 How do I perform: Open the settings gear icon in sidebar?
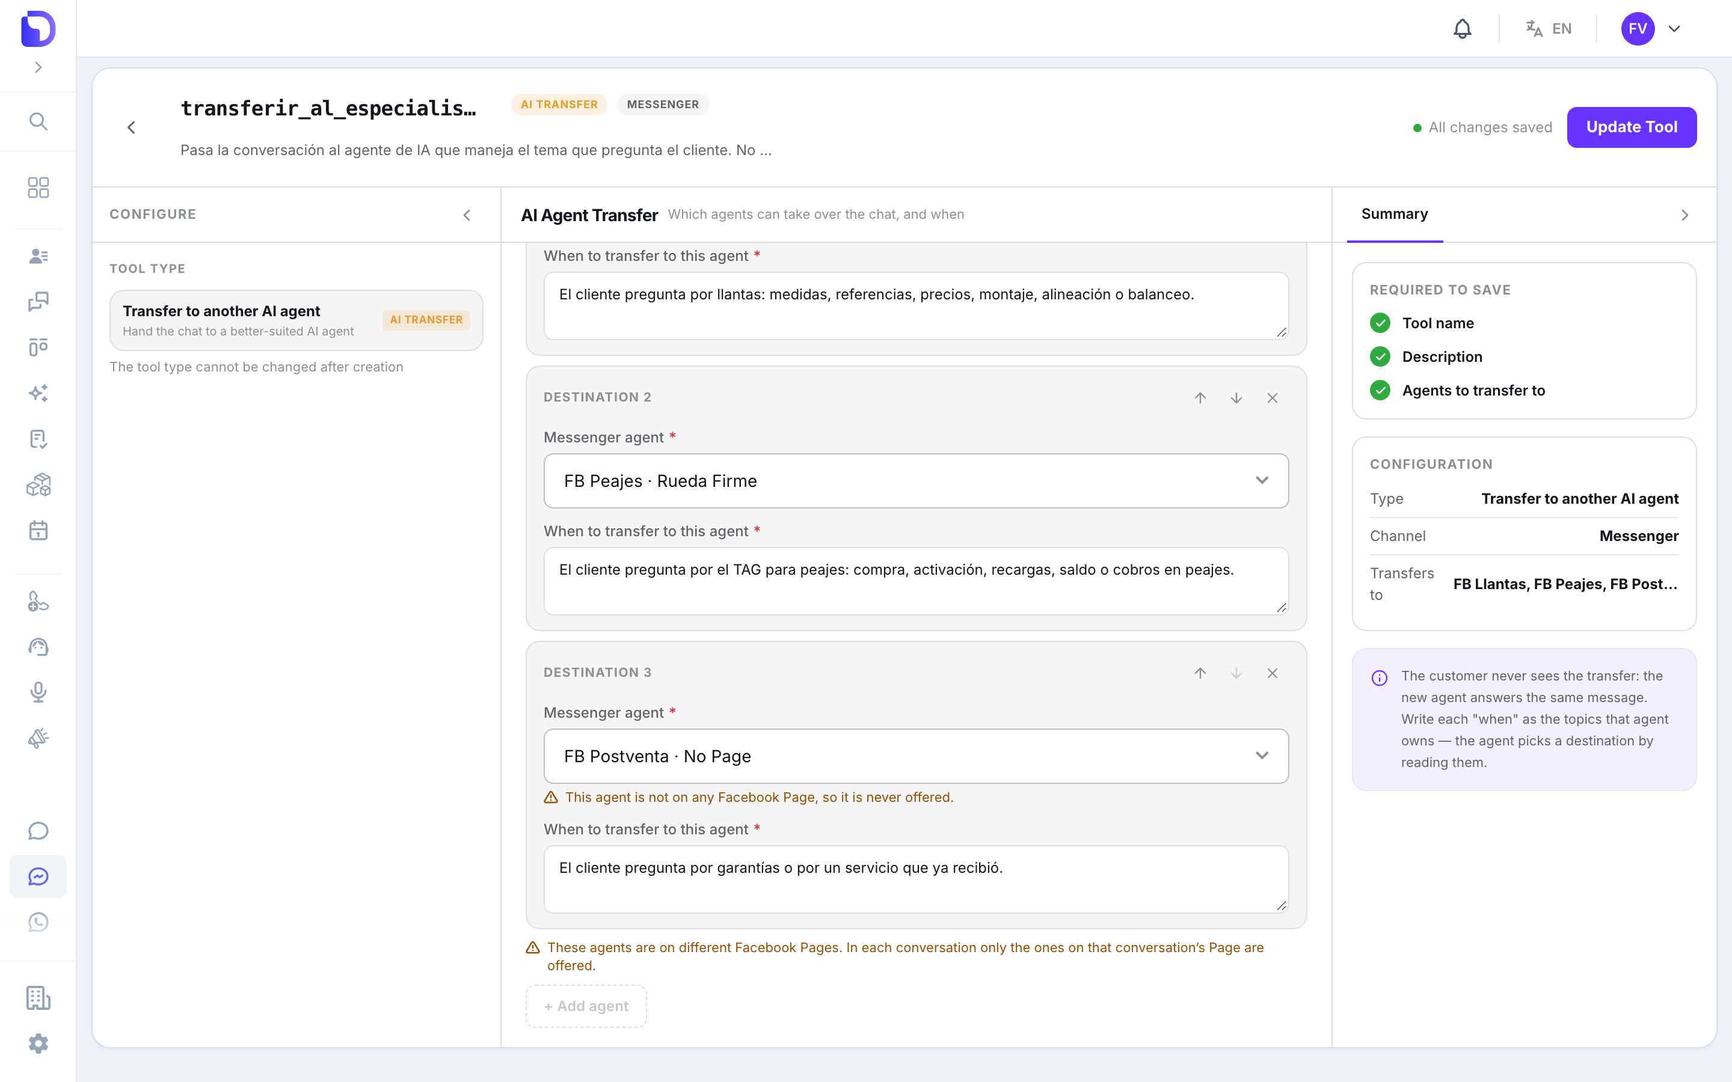38,1044
